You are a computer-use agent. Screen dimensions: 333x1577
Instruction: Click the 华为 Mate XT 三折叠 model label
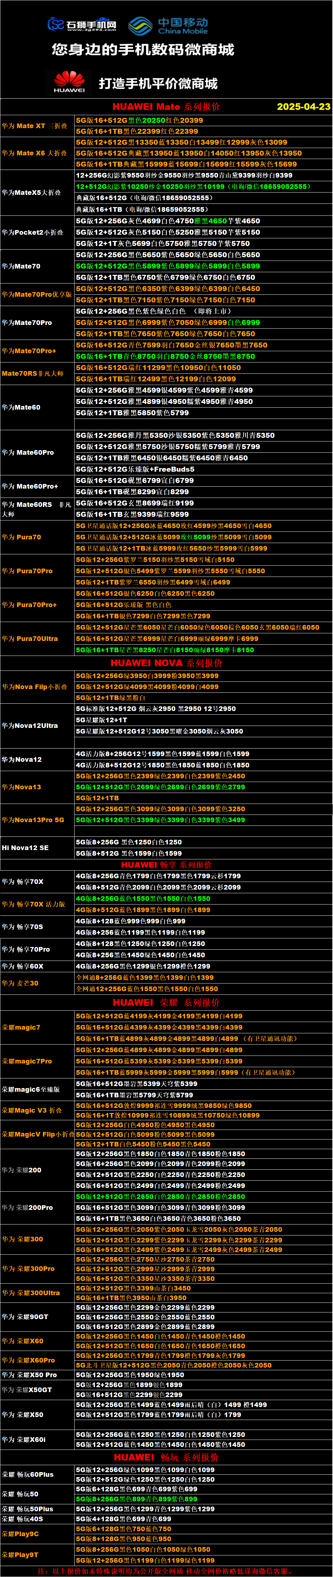pos(35,126)
